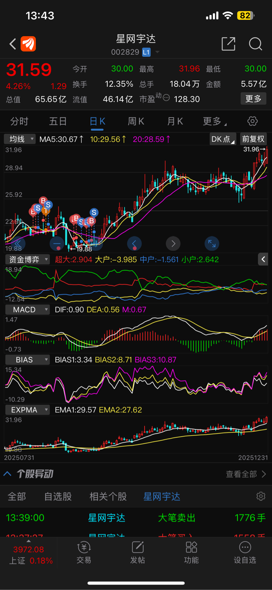Open the EXPMA indicator dropdown

28,410
